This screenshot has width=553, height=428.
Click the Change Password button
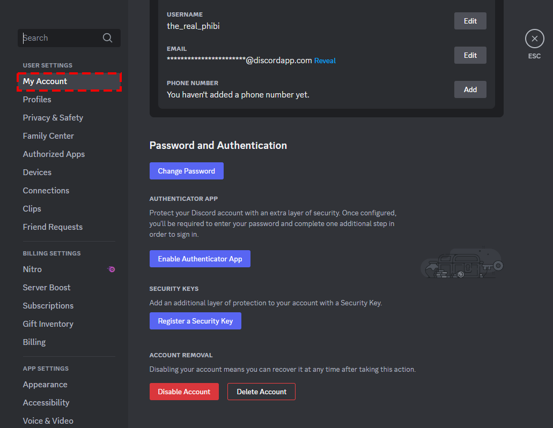pyautogui.click(x=186, y=170)
